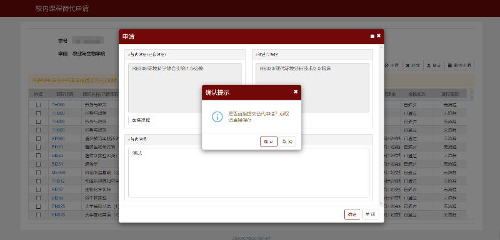Click 确定 at bottom of 申请 dialog
Image resolution: width=500 pixels, height=240 pixels.
352,214
